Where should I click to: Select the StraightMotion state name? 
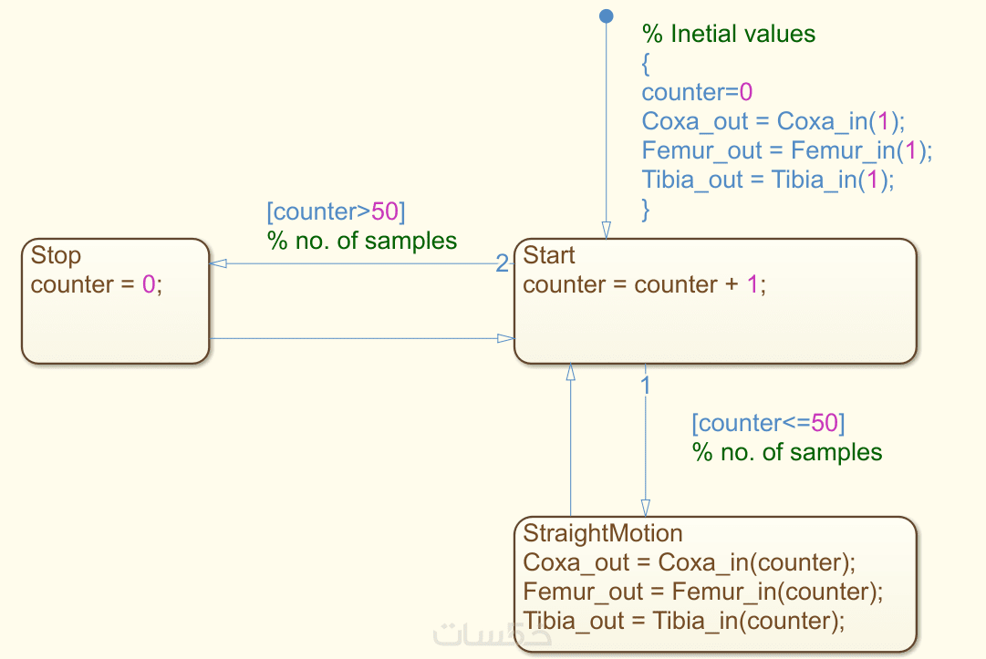pyautogui.click(x=602, y=532)
